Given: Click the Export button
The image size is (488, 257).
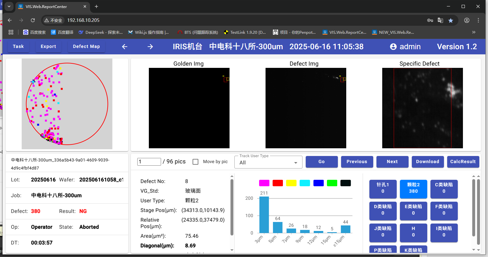Looking at the screenshot, I should [49, 46].
